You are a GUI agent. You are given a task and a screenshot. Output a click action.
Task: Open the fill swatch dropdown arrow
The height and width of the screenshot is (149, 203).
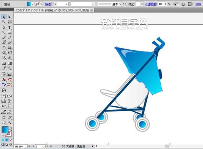pos(32,4)
